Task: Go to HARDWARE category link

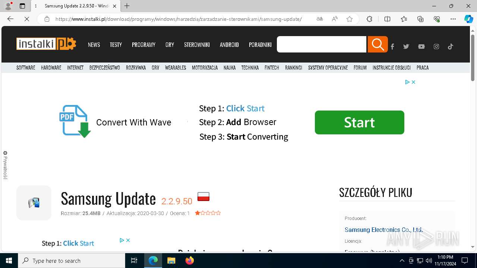Action: click(x=51, y=68)
